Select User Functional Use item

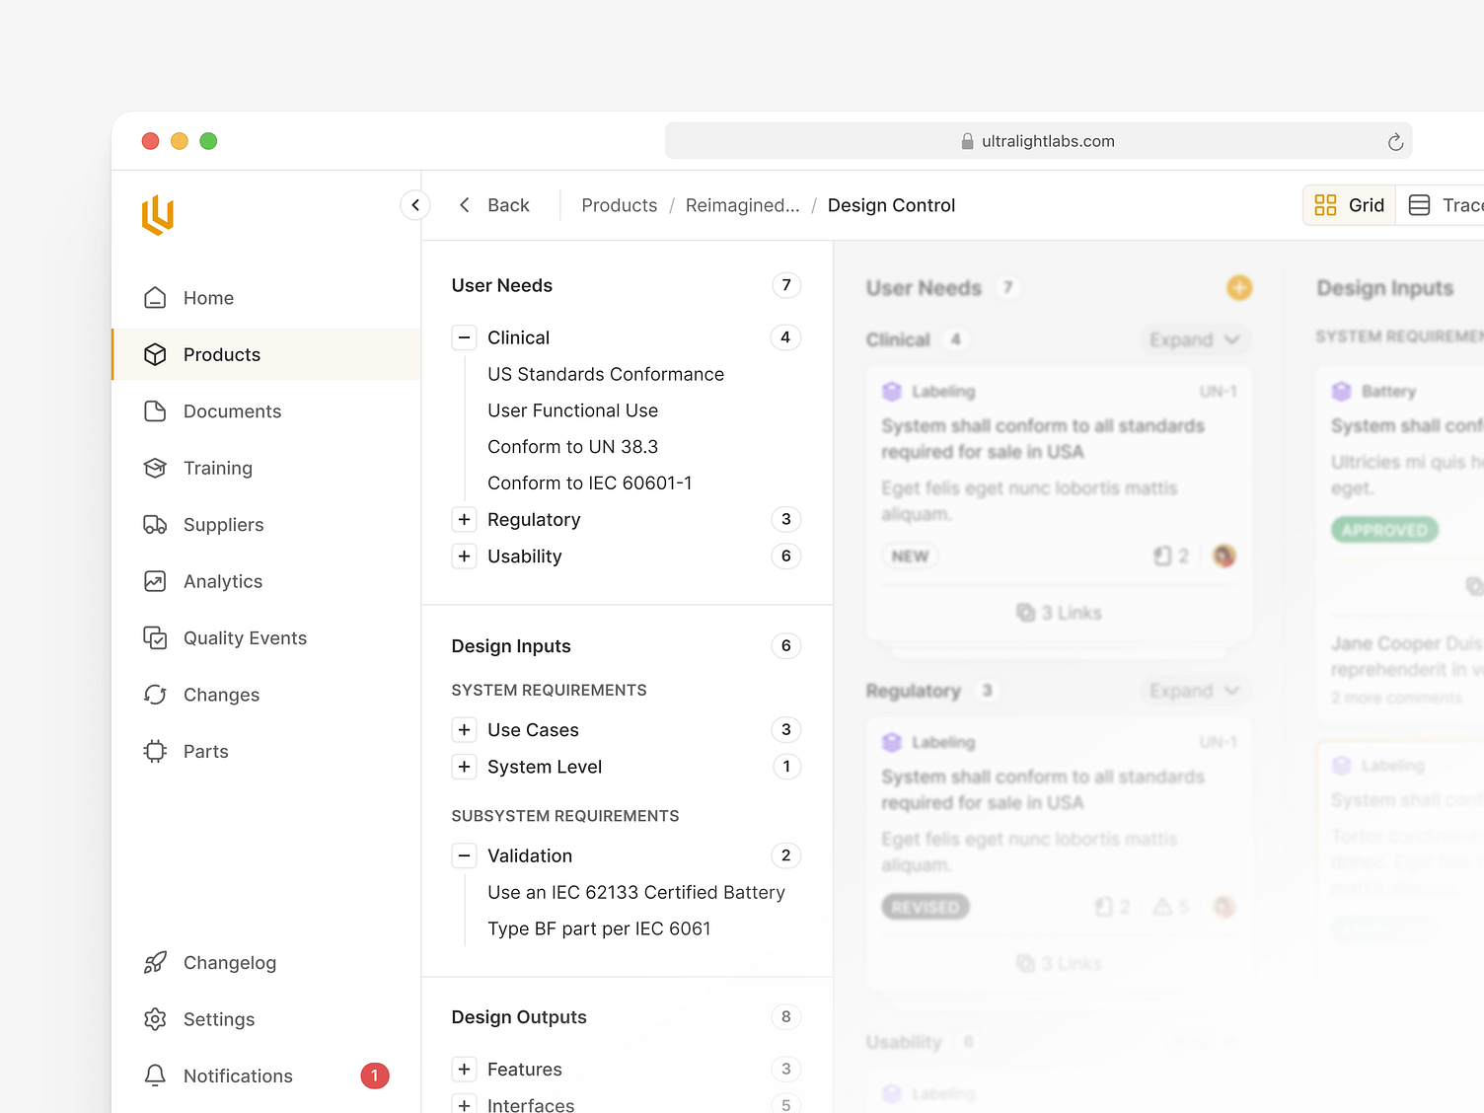(x=572, y=410)
